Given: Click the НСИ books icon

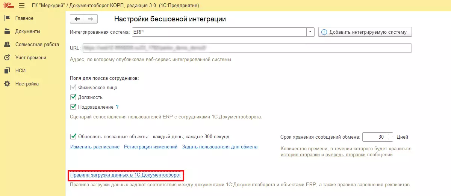Looking at the screenshot, I should click(x=7, y=70).
